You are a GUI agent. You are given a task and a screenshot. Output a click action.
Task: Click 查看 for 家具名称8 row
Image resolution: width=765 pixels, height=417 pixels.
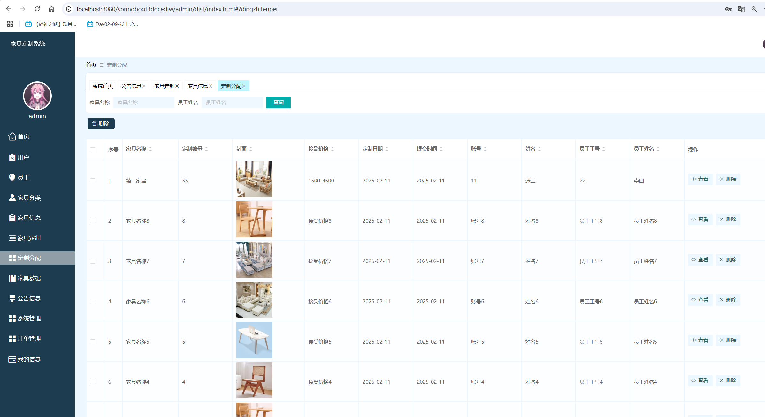tap(700, 220)
